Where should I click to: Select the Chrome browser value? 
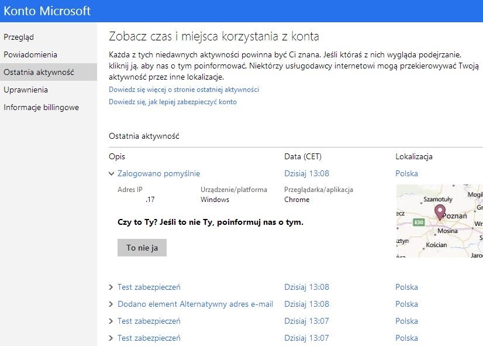[296, 200]
